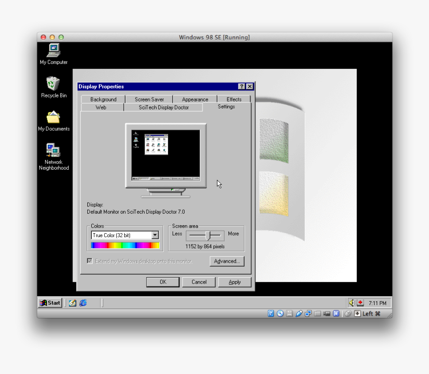Select the My Documents folder icon
Image resolution: width=429 pixels, height=374 pixels.
(54, 121)
